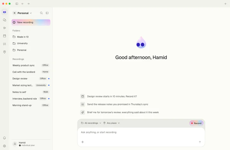This screenshot has width=230, height=150.
Task: Click the 'Ask anything, or start recording' field
Action: [141, 132]
